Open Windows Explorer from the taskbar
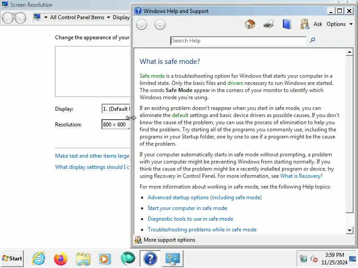The width and height of the screenshot is (358, 268). coord(83,259)
